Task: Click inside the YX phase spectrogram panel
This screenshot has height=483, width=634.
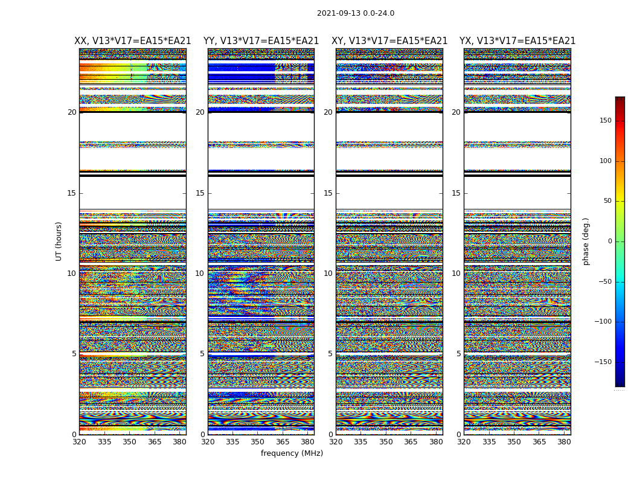Action: [x=517, y=241]
